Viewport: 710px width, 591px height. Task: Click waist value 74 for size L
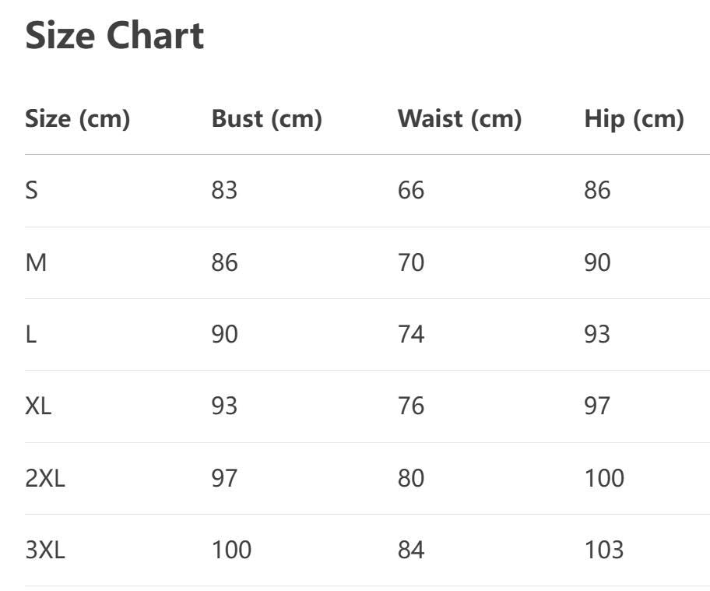(x=411, y=334)
